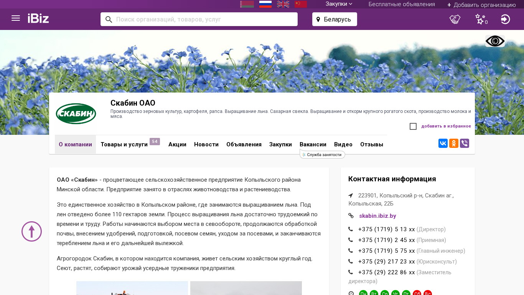Click the scroll-to-top arrow button
Viewport: 524px width, 295px height.
31,231
